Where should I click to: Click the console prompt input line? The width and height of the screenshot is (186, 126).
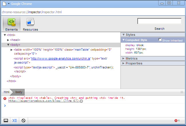pos(93,106)
